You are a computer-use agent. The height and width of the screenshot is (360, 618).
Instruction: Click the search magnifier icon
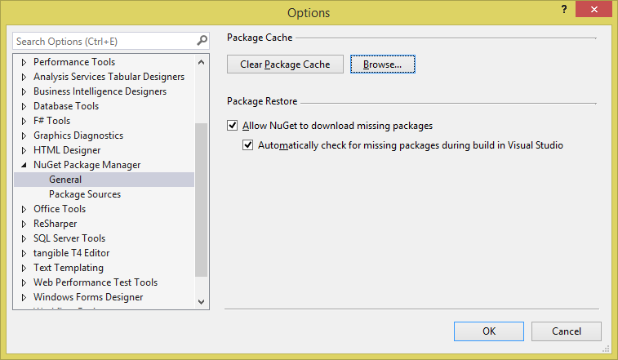[202, 40]
